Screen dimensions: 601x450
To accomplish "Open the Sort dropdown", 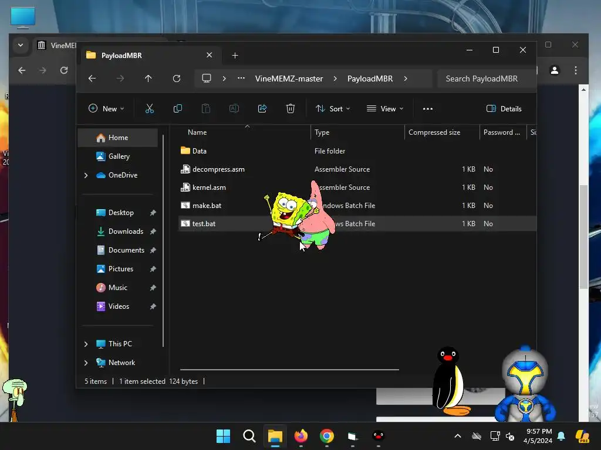I will (333, 108).
